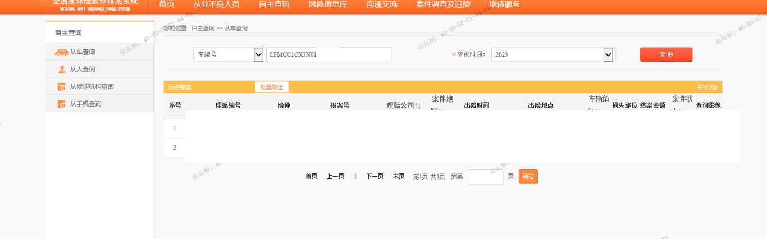This screenshot has width=767, height=239.
Task: Click the 批量导出 export button
Action: 272,87
